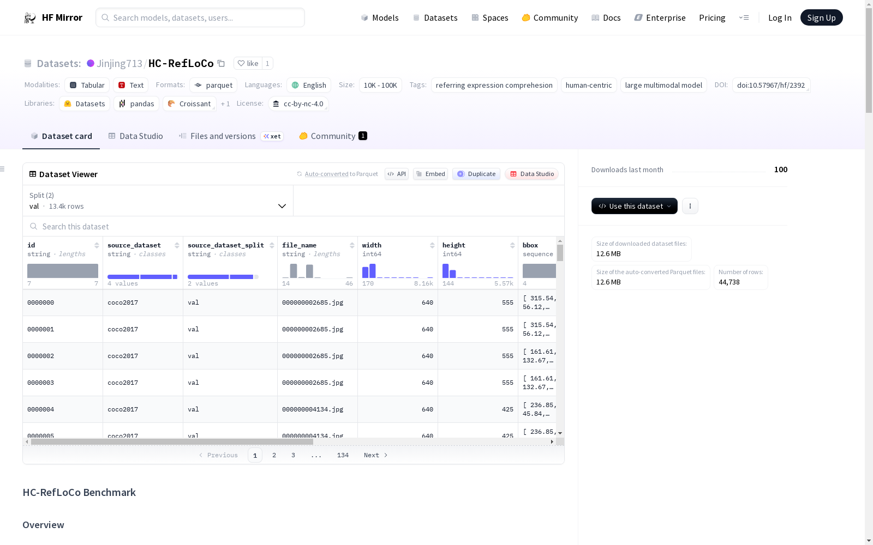873x545 pixels.
Task: Open Community in the top navigation
Action: click(x=550, y=18)
